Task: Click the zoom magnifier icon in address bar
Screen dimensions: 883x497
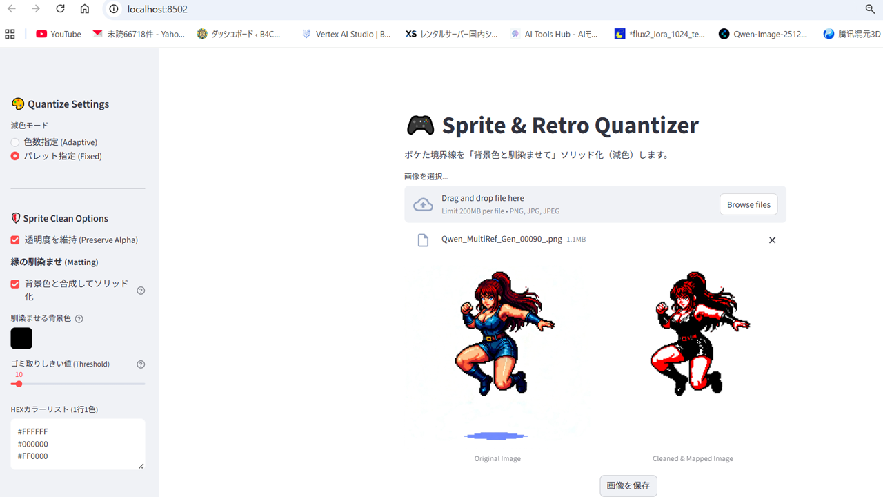Action: click(x=870, y=9)
